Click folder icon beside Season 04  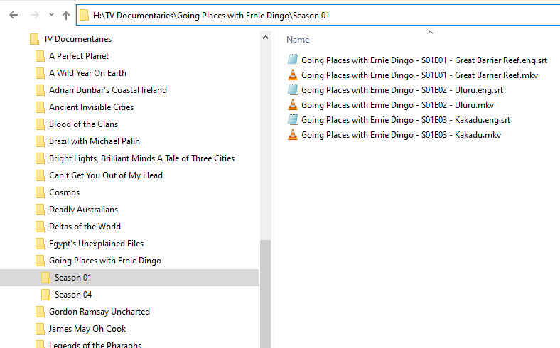[x=45, y=295]
